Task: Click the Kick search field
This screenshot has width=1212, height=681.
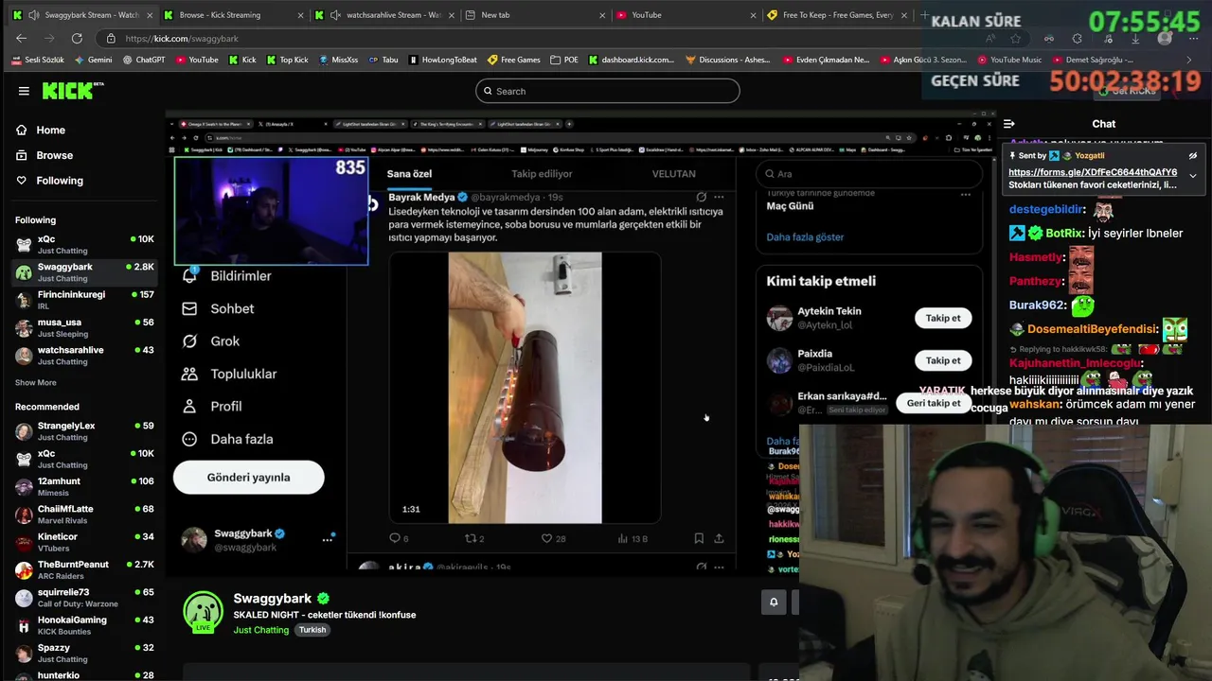Action: click(607, 91)
